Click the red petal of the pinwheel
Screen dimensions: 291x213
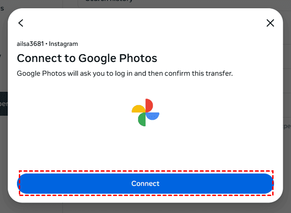149,106
